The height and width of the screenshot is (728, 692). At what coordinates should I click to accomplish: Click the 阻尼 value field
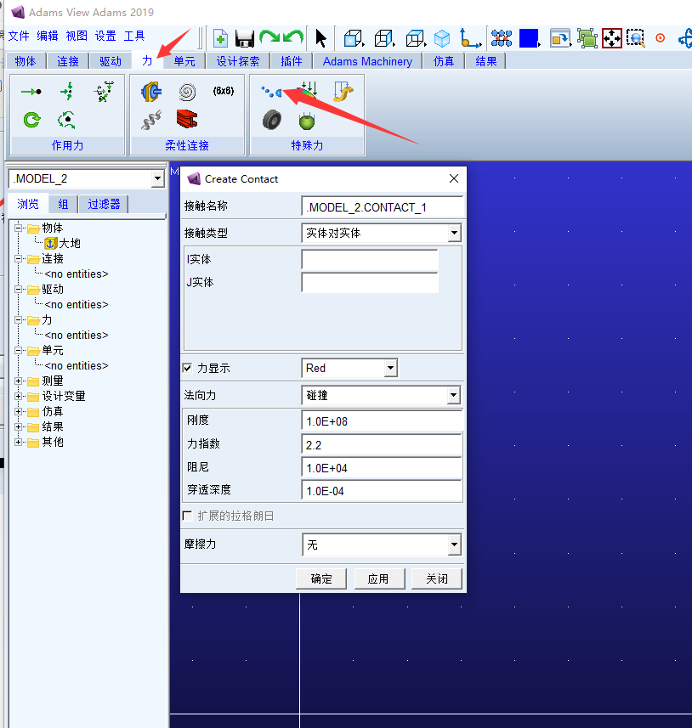point(382,468)
